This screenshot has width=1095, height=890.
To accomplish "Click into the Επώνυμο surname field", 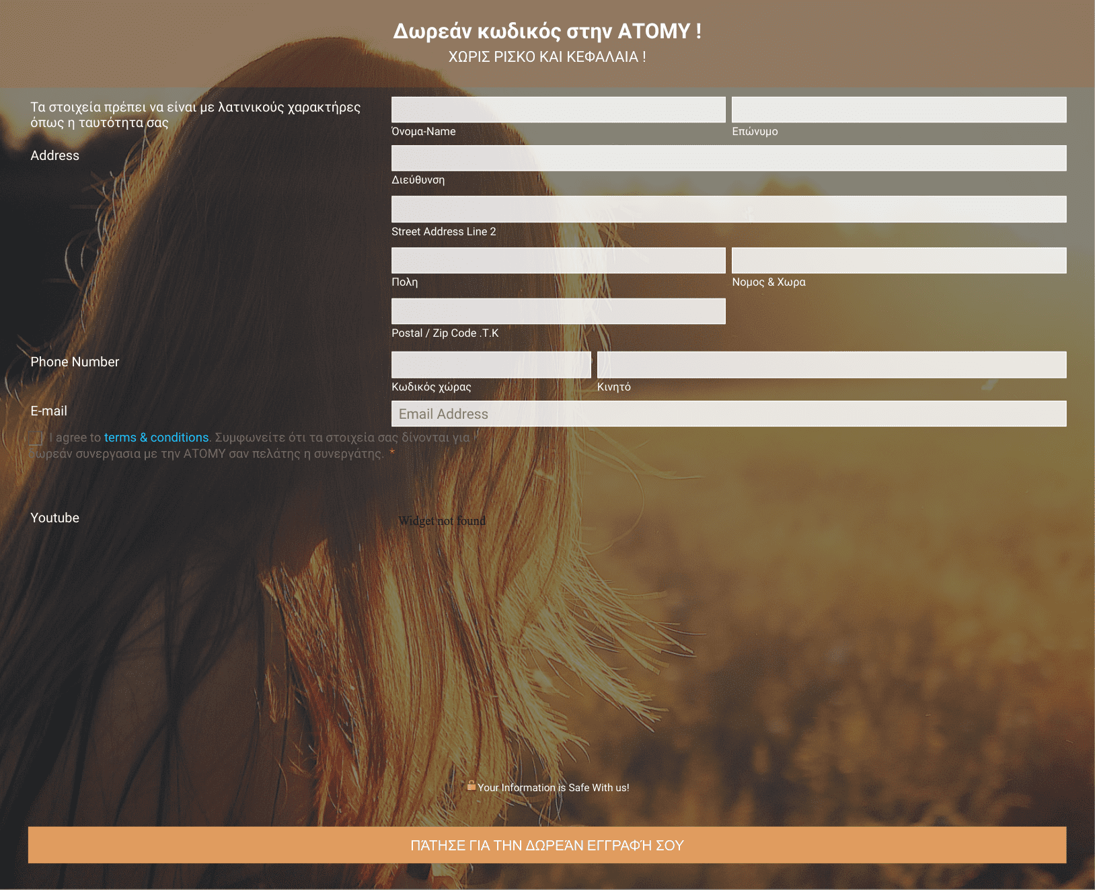I will pos(899,110).
